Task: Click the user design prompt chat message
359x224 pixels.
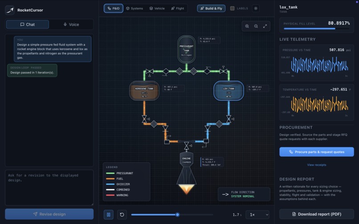Action: (53, 49)
